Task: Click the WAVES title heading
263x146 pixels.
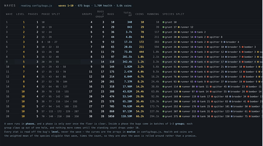Action: (x=10, y=5)
